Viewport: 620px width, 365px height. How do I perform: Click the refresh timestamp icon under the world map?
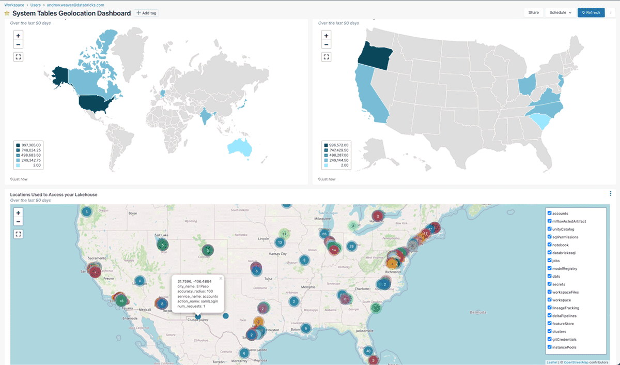tap(12, 179)
